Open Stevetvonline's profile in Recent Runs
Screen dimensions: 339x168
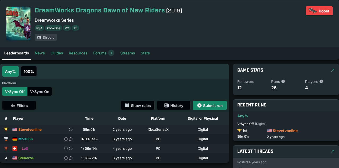pos(285,131)
